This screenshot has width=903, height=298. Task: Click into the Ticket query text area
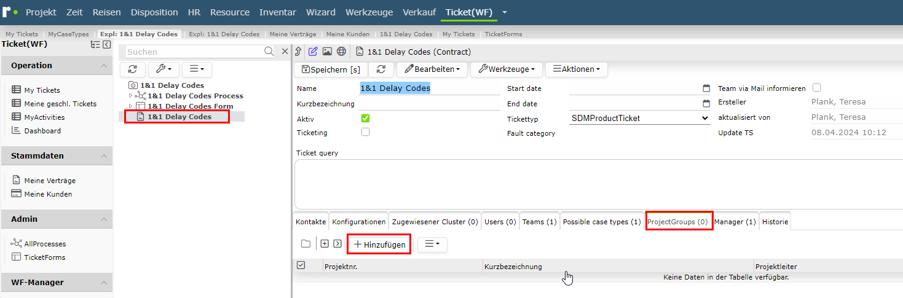(599, 184)
